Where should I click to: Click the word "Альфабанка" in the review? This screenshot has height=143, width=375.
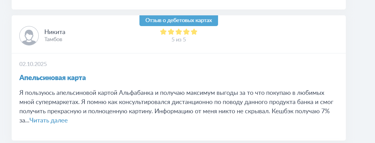point(134,93)
